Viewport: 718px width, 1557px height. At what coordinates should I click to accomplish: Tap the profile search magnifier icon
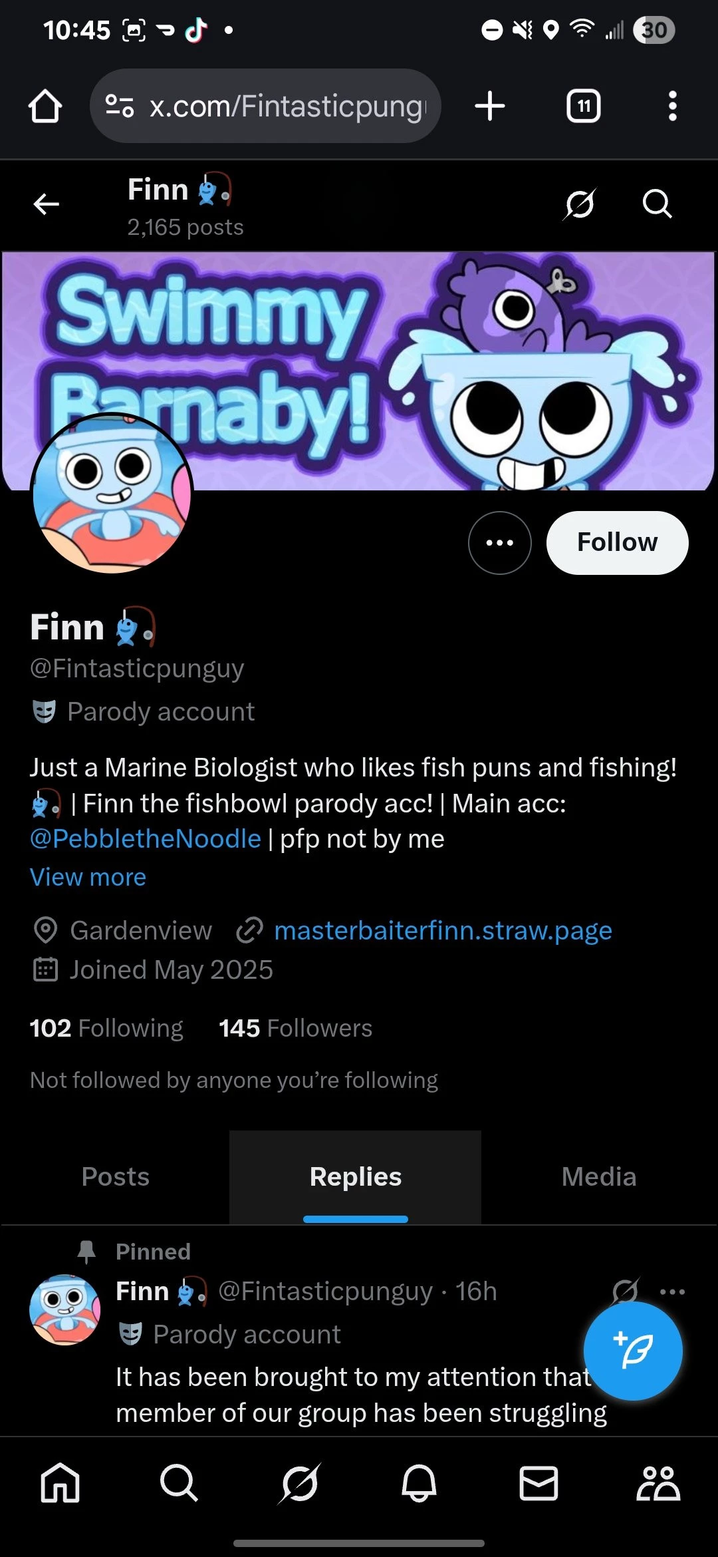click(x=657, y=204)
